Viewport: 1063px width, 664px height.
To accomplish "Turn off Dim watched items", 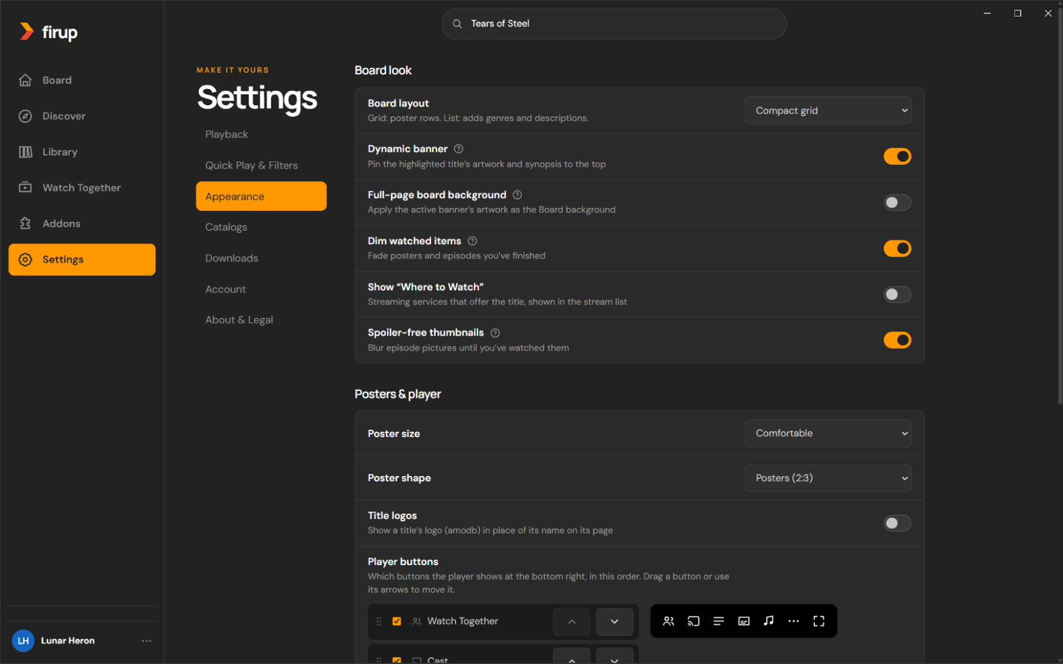I will (897, 248).
